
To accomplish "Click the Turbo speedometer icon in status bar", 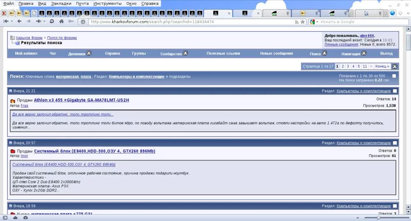I will (25, 218).
